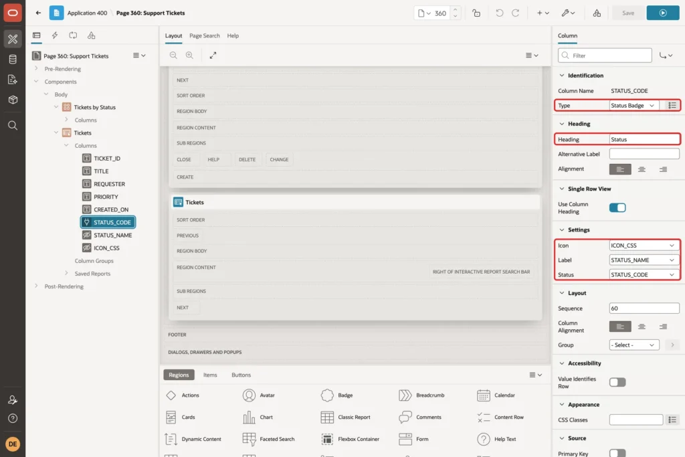Screen dimensions: 685x457
Task: Toggle Use Column Heading switch
Action: [617, 207]
